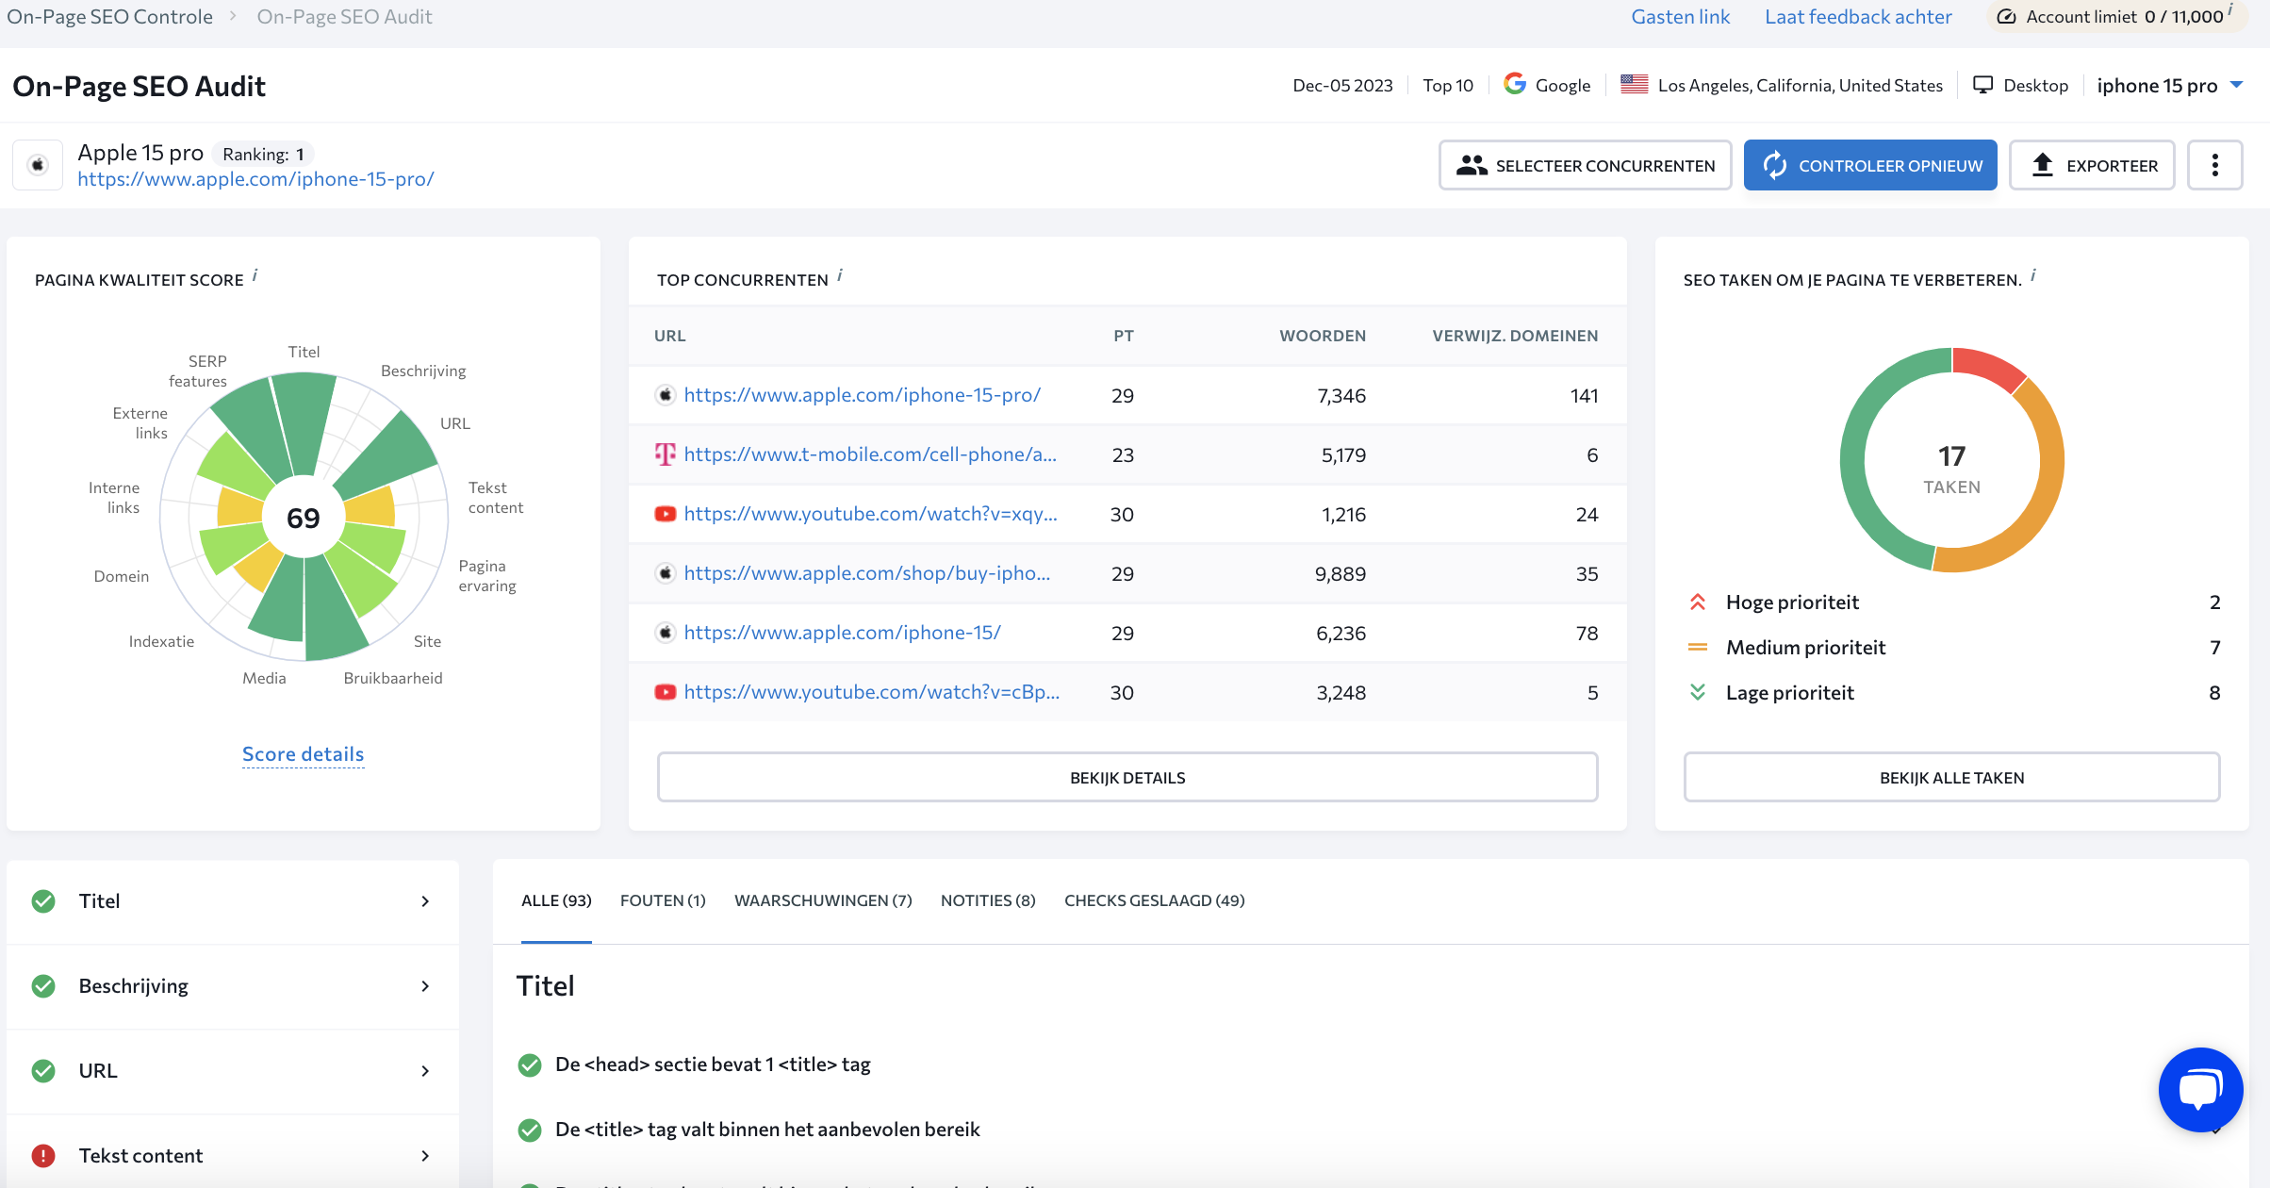Open apple.com/iphone-15/ competitor link

[x=842, y=633]
